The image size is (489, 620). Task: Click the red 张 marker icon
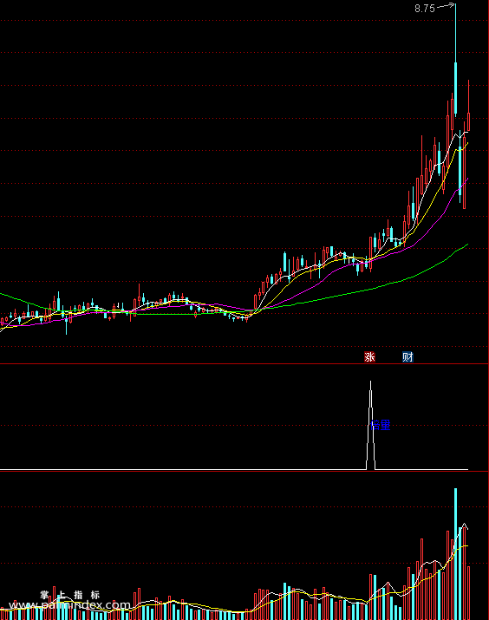point(369,357)
